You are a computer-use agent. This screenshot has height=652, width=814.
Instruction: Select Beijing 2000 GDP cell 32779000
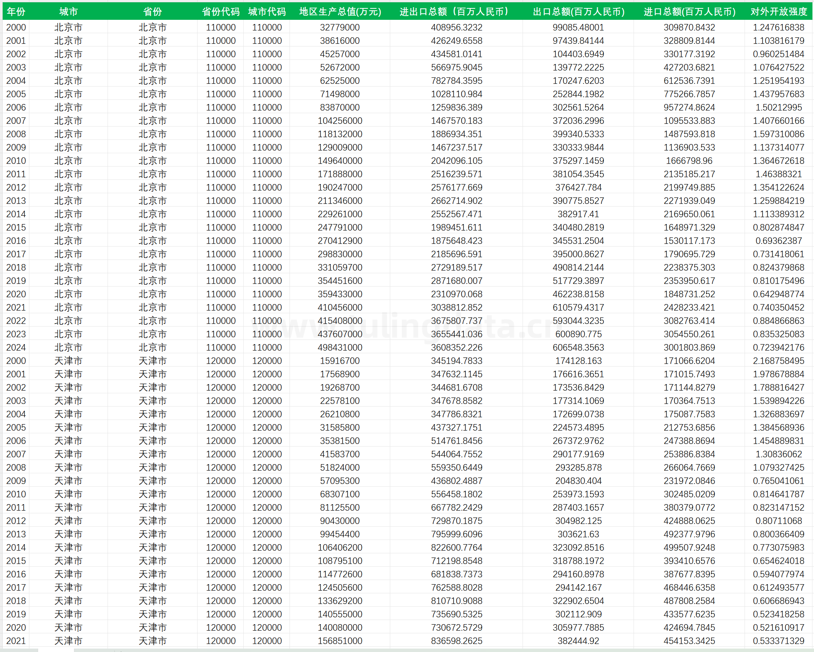tap(340, 27)
